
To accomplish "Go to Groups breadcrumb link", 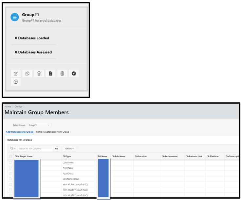I will (18, 107).
